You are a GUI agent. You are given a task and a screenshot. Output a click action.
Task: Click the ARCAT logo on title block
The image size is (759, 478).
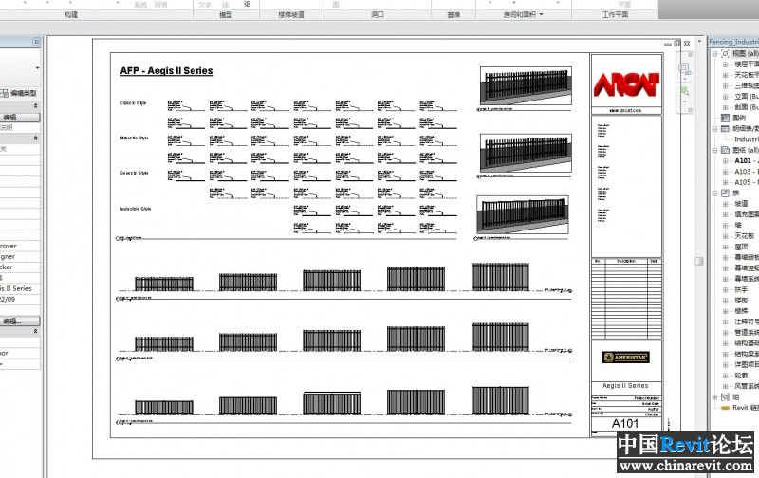pyautogui.click(x=626, y=84)
